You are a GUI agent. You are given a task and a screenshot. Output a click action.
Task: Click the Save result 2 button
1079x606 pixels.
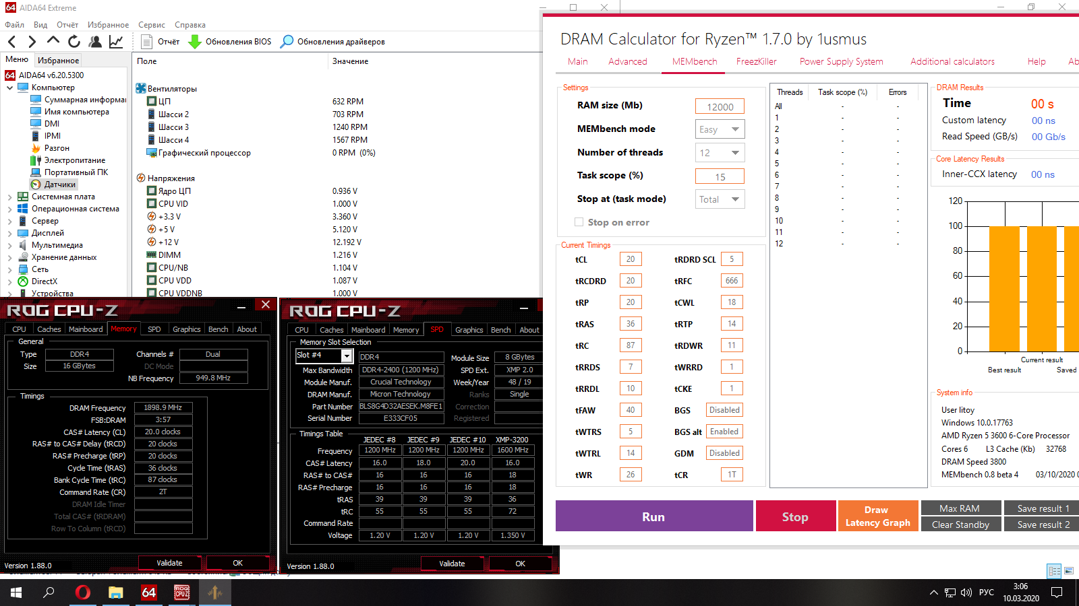click(x=1043, y=525)
